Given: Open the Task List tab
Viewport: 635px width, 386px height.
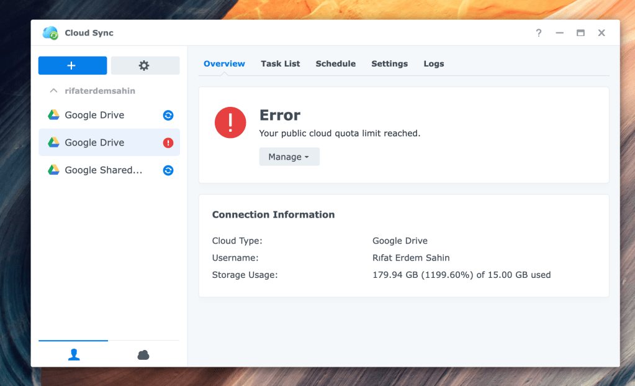Looking at the screenshot, I should 280,63.
